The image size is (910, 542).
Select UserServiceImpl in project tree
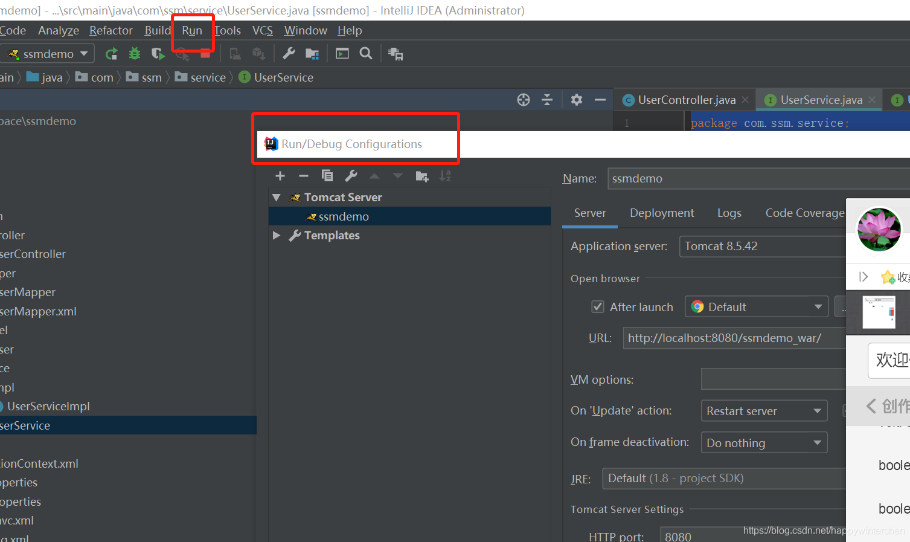[x=48, y=407]
